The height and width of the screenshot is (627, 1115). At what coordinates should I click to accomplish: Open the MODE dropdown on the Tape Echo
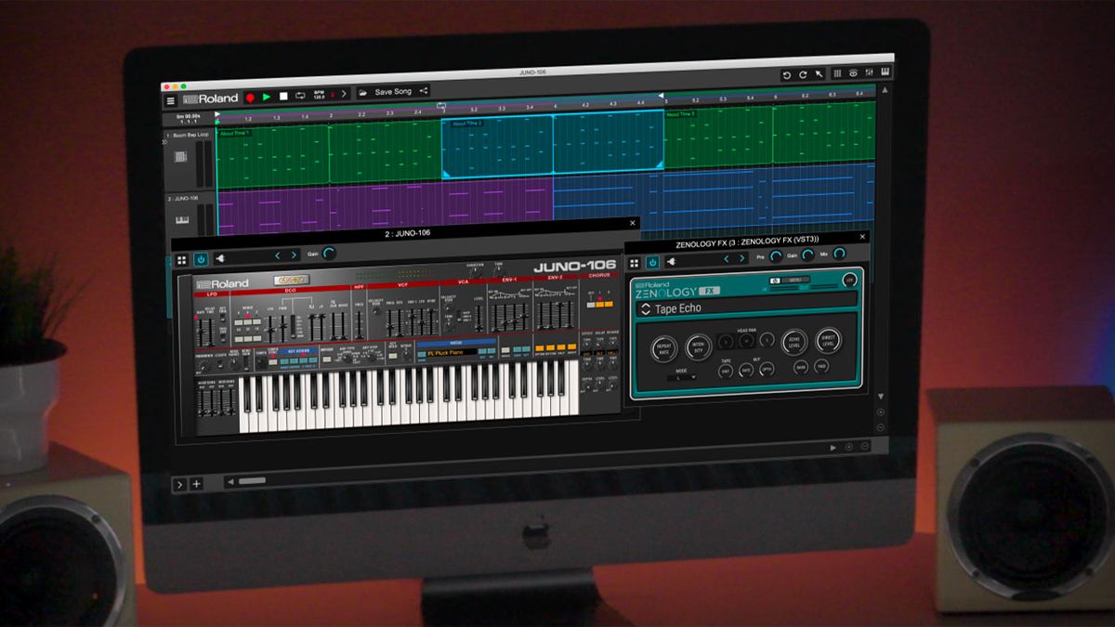pyautogui.click(x=682, y=376)
